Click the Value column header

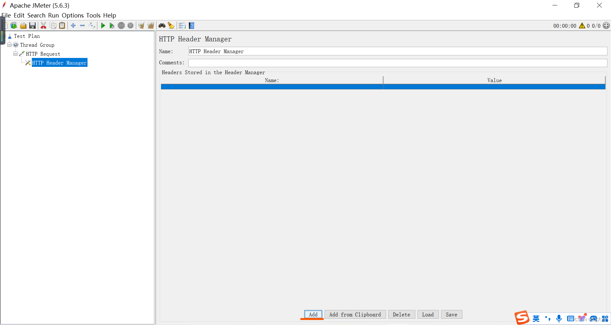494,80
